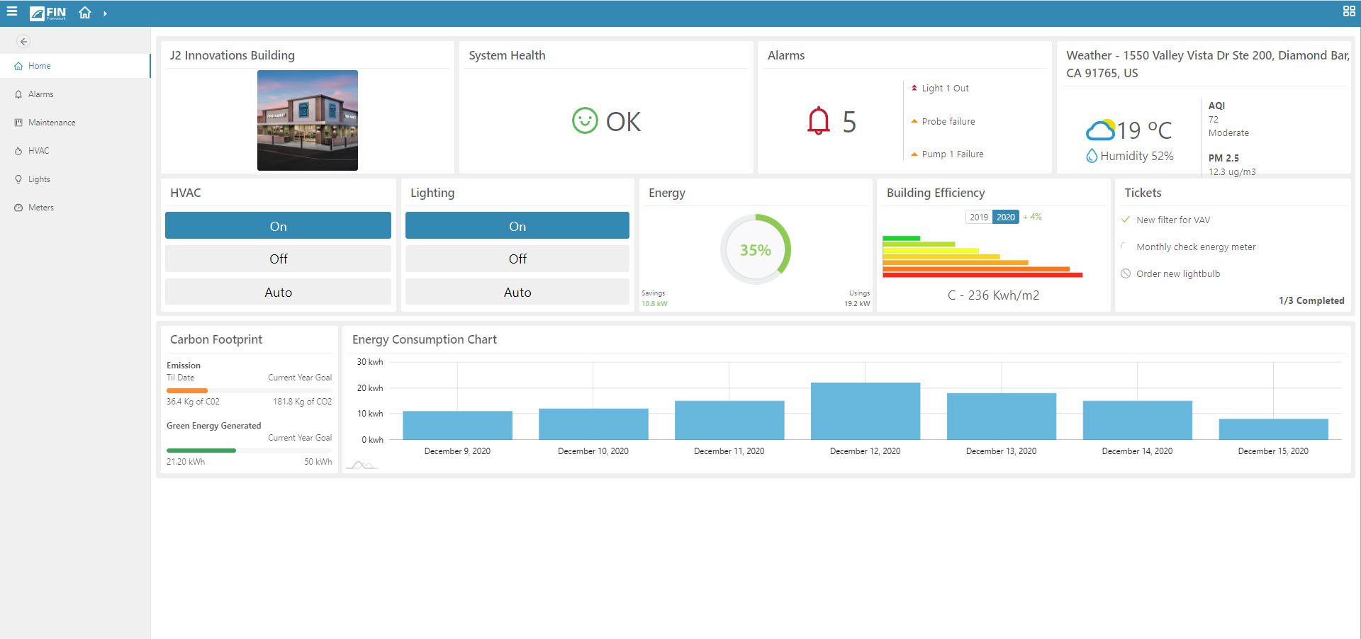
Task: Select year 2019 in Building Efficiency
Action: pos(979,217)
